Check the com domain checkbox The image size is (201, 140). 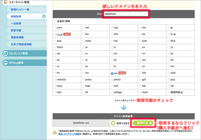(55, 28)
